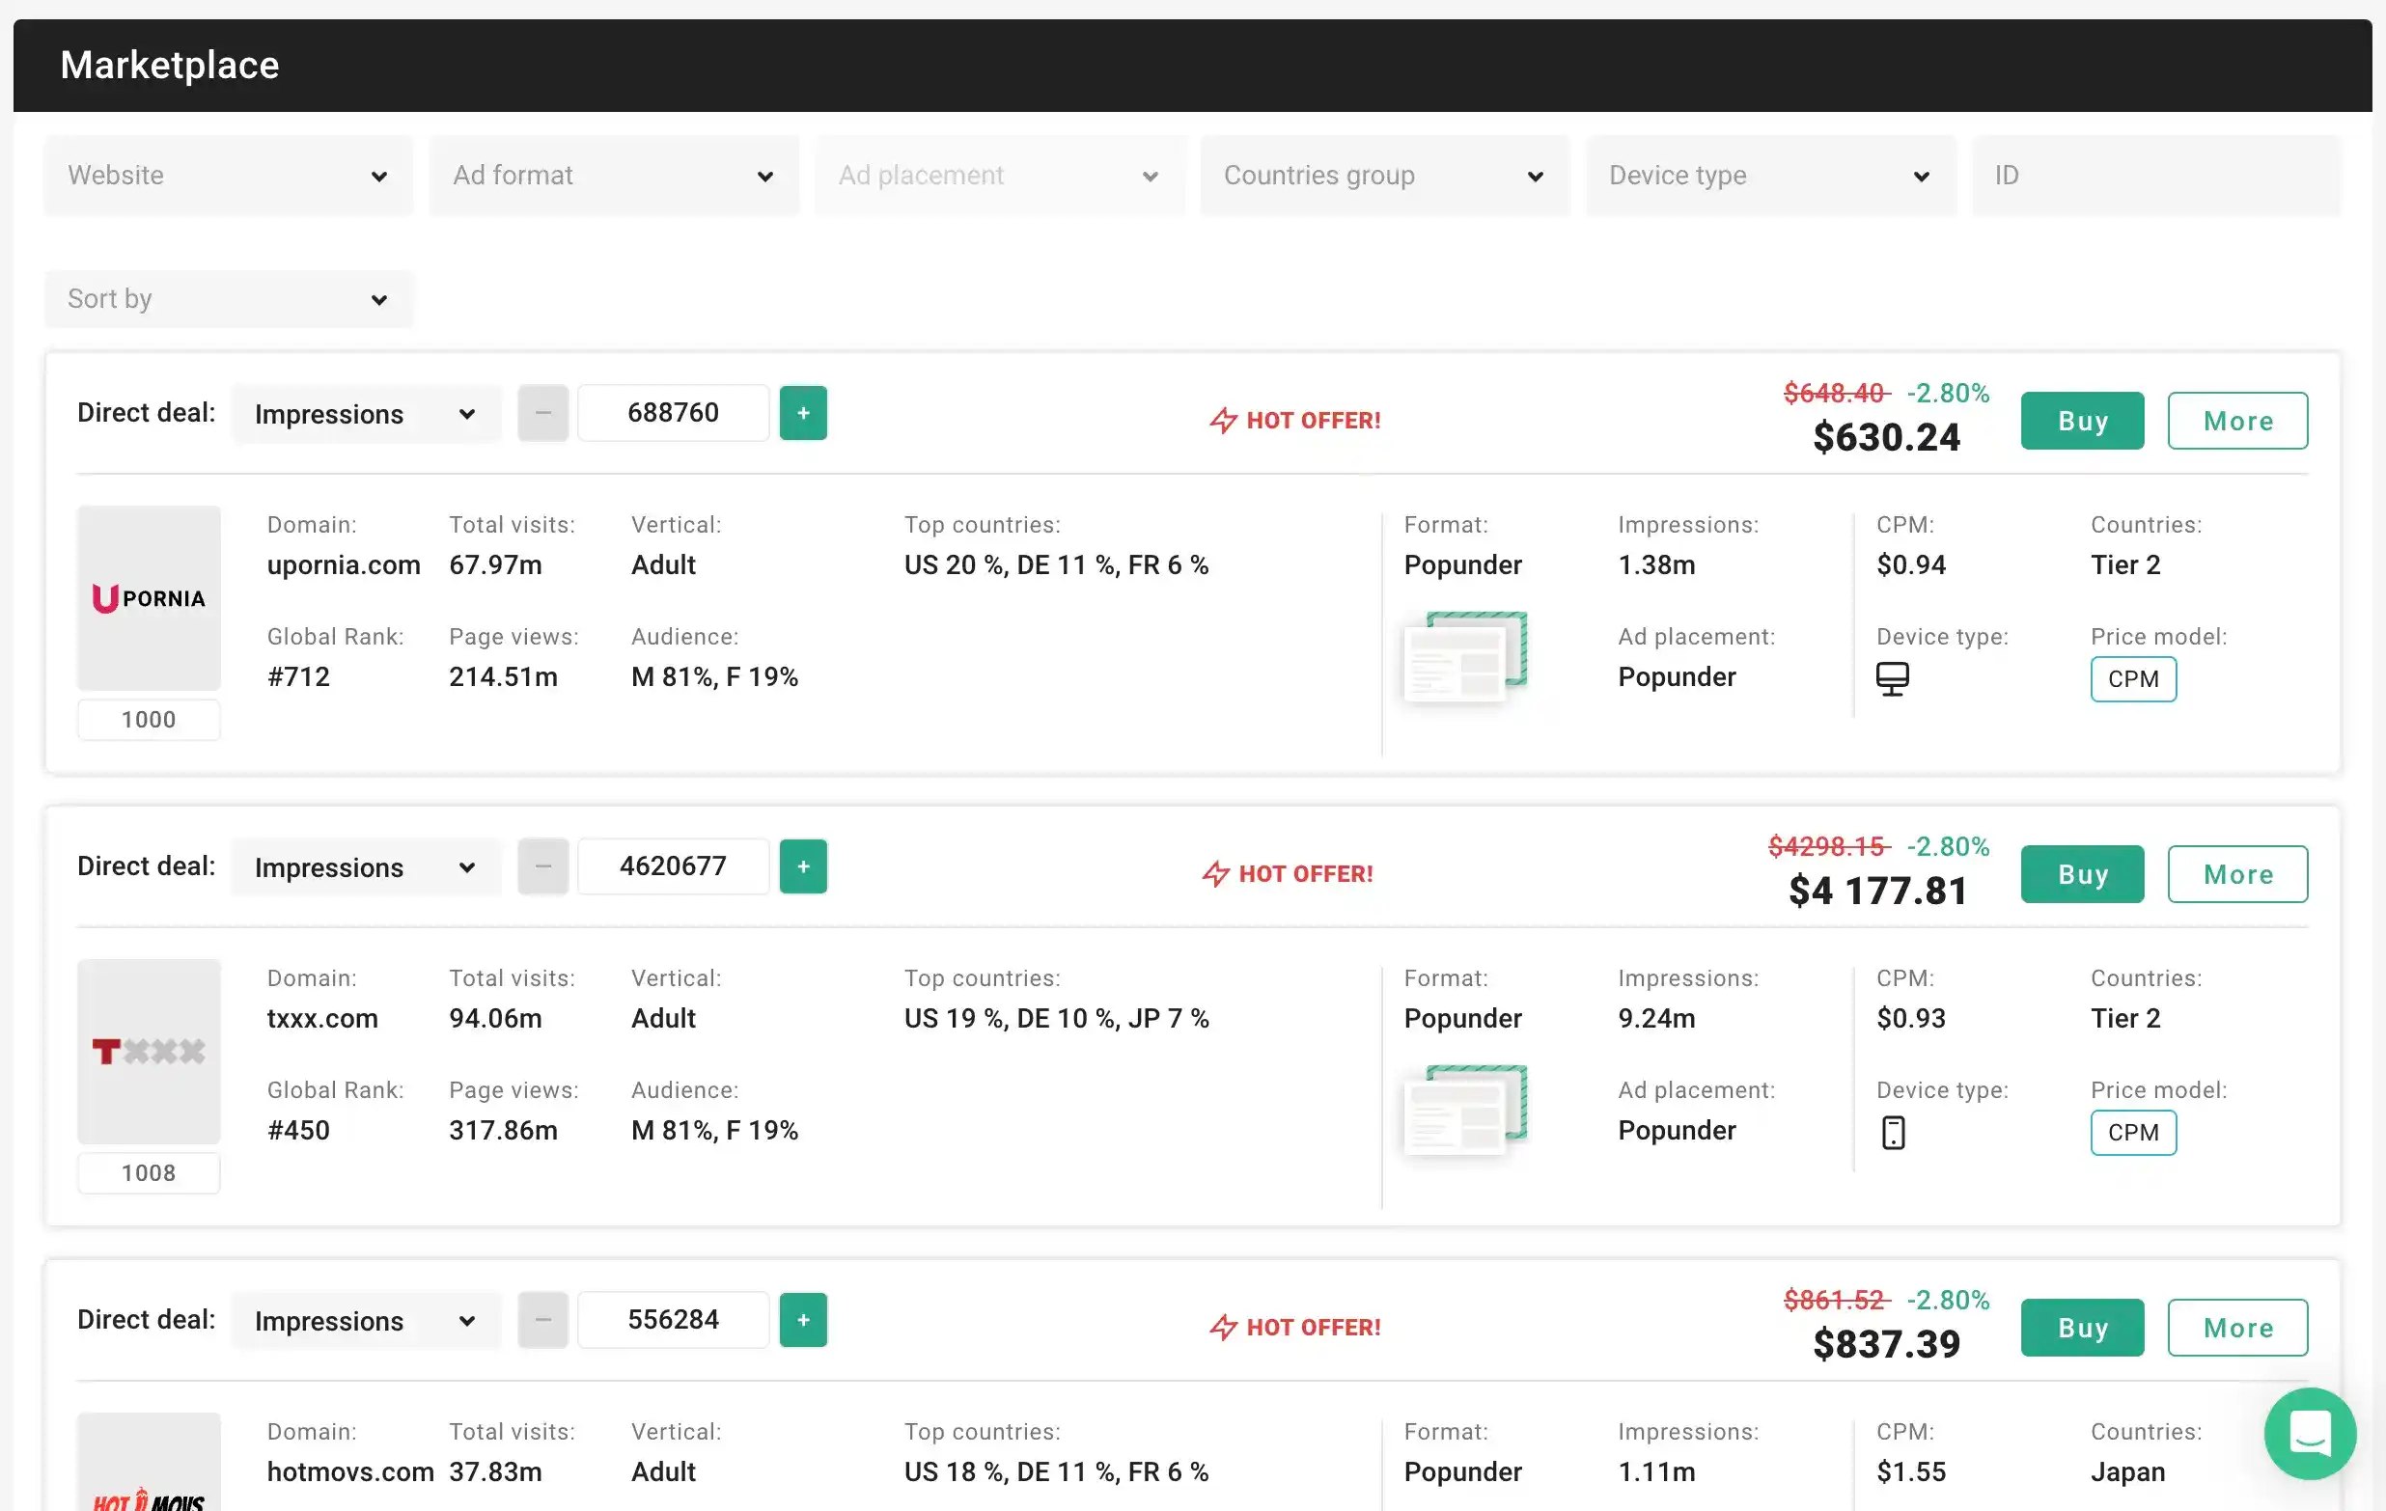Click hot offer flash icon on hotmovs.com deal
The width and height of the screenshot is (2386, 1511).
tap(1224, 1327)
